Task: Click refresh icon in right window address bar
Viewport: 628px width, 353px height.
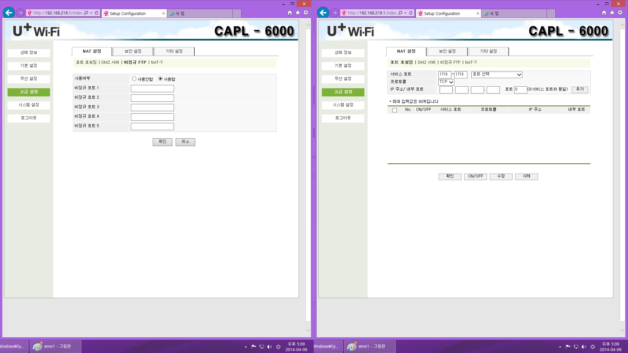Action: [411, 13]
